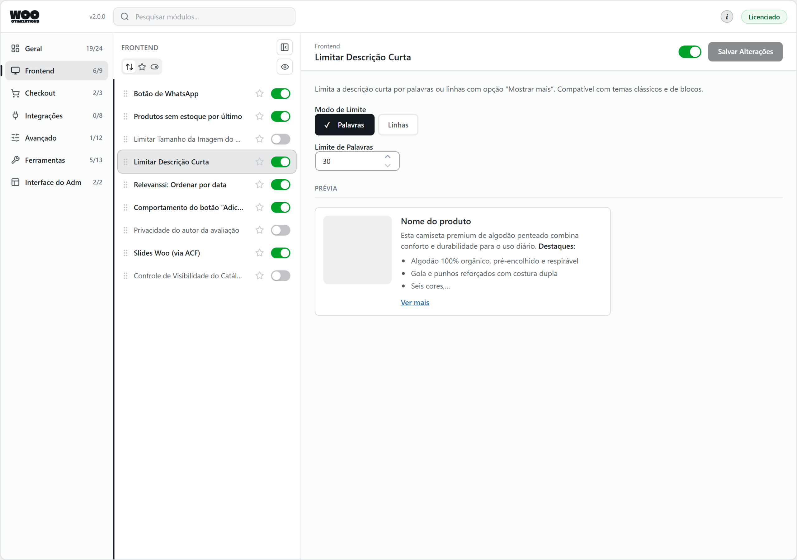Star Produtos sem estoque por último
797x560 pixels.
[259, 116]
